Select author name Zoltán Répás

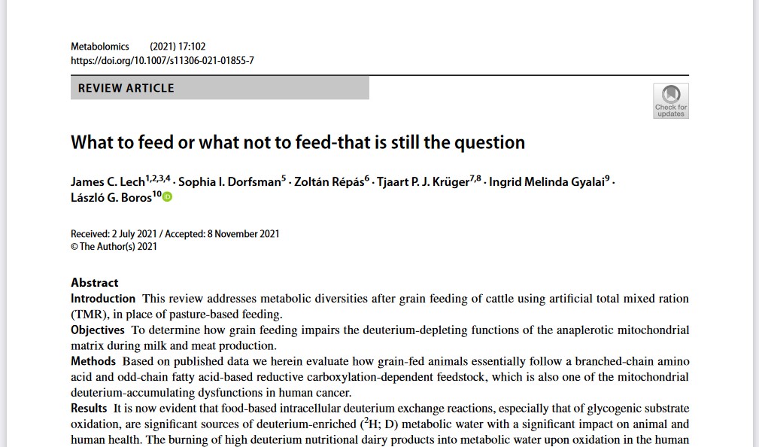pos(329,182)
